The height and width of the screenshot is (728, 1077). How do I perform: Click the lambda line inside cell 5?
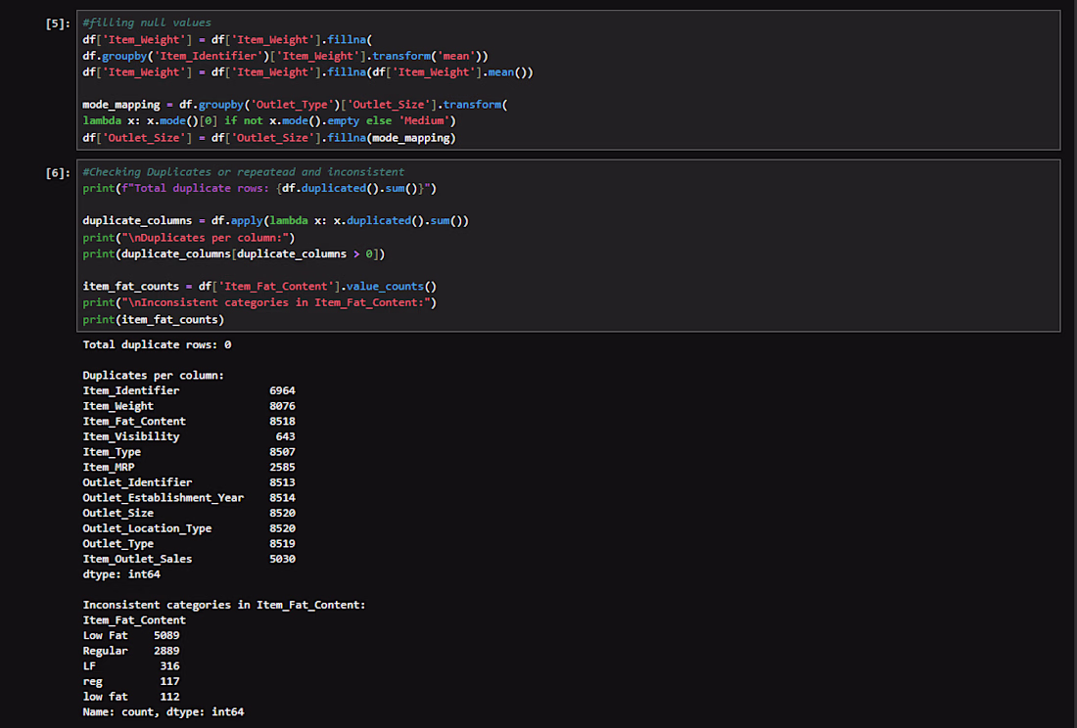tap(269, 120)
